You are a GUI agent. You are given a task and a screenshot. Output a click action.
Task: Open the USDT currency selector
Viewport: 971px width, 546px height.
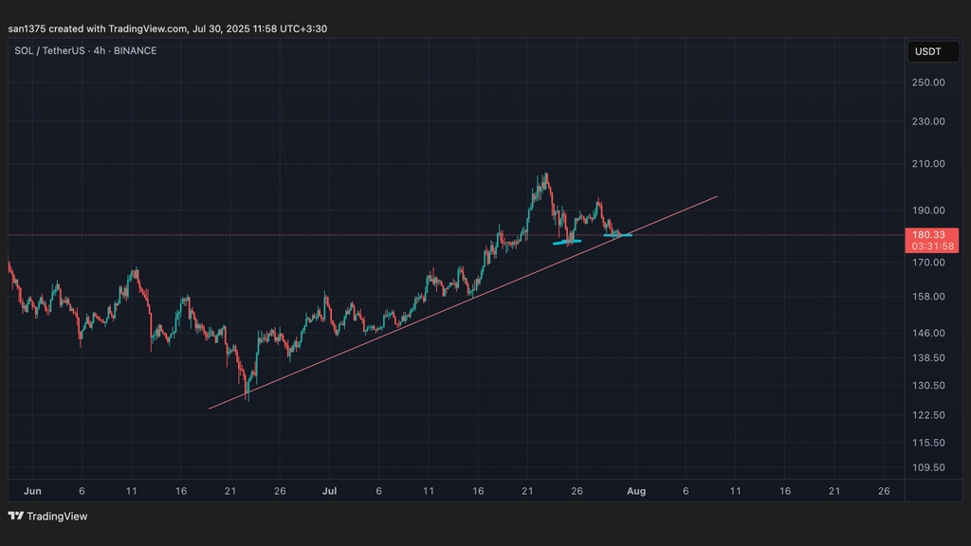(933, 51)
